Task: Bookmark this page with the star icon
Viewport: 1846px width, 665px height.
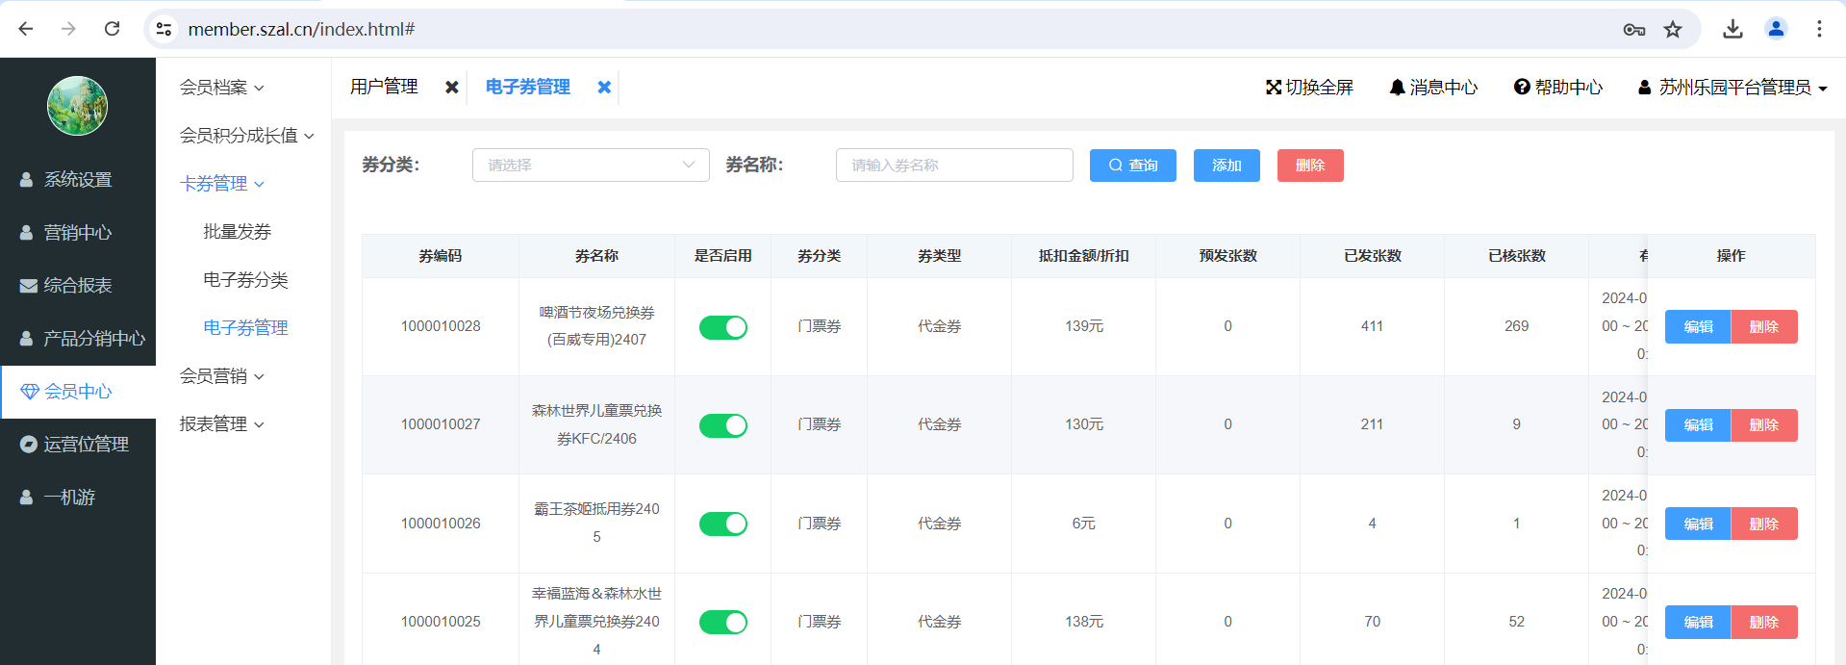Action: tap(1673, 29)
